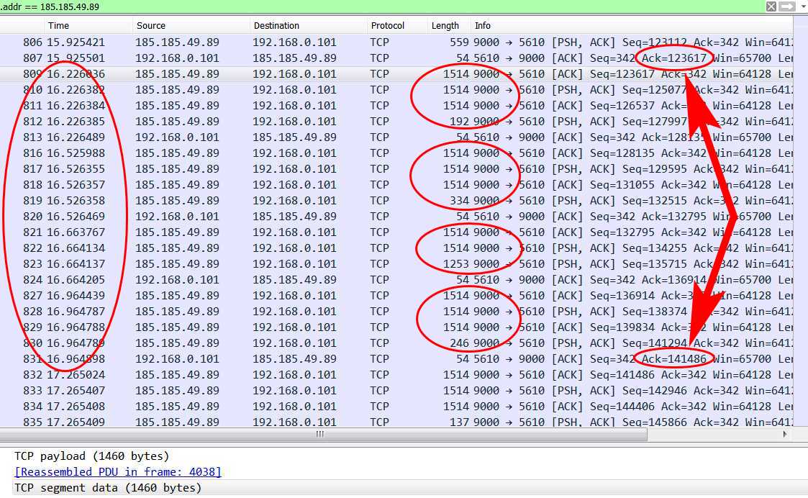Click inside the display filter field
Viewport: 808px width, 498px height.
360,6
